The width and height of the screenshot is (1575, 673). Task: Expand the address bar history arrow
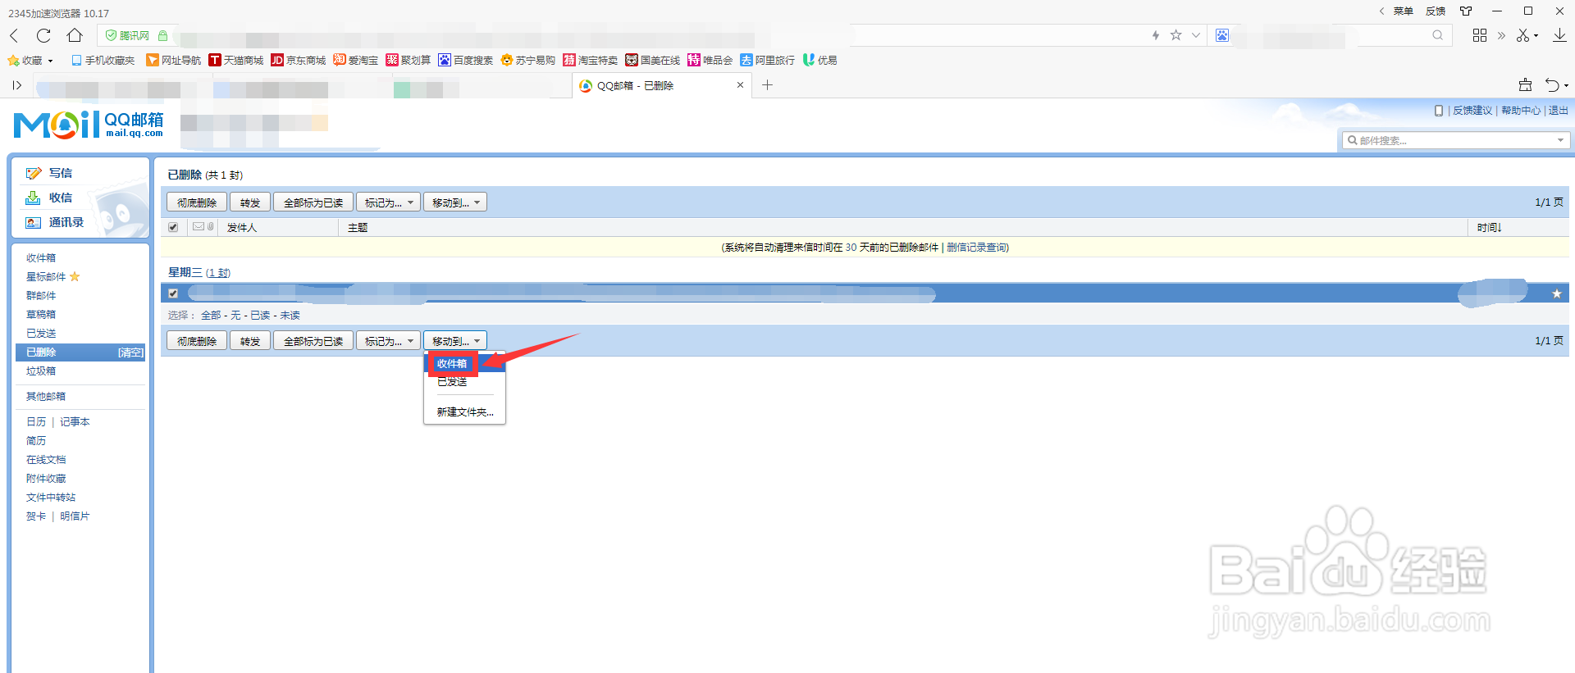[1196, 35]
